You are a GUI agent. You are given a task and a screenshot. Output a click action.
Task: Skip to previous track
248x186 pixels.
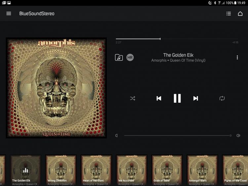pos(159,98)
